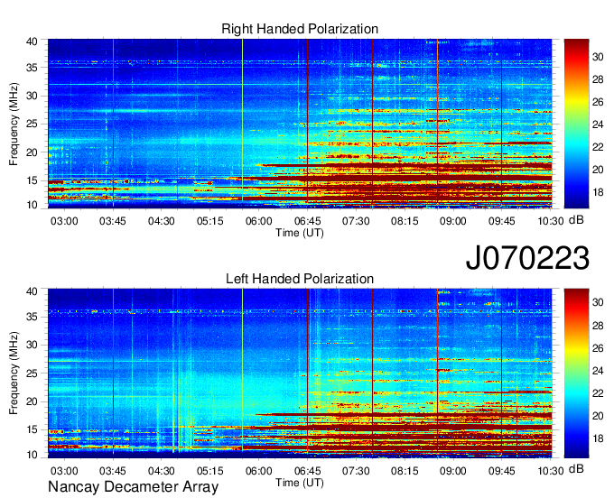Image resolution: width=614 pixels, height=498 pixels.
Task: Click 03:45 tick under Right Handed plot
Action: point(113,221)
